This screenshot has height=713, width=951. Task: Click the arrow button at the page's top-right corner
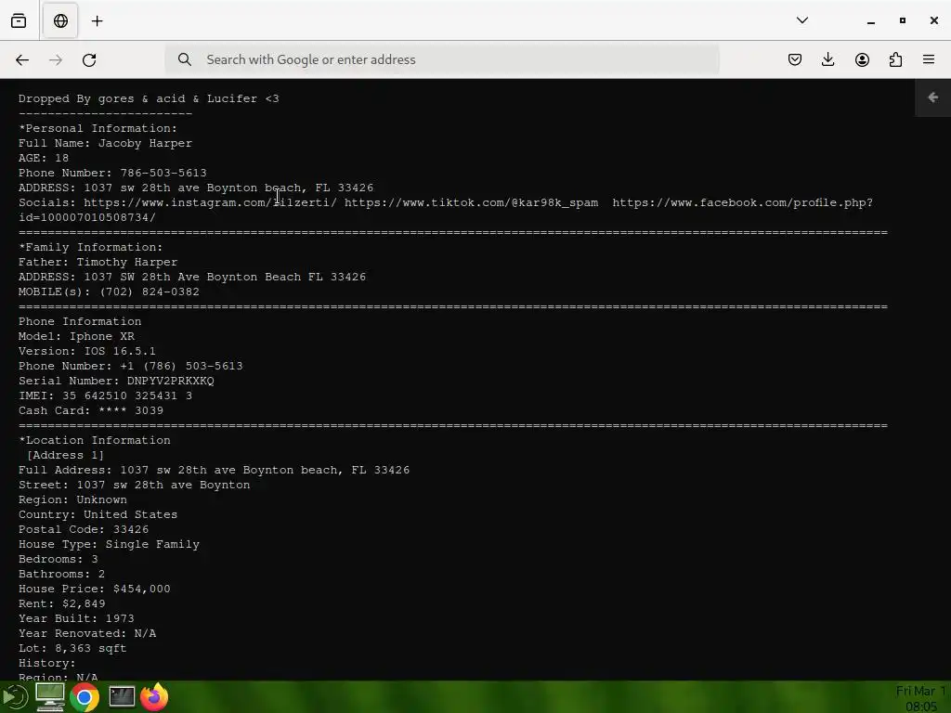(x=932, y=97)
